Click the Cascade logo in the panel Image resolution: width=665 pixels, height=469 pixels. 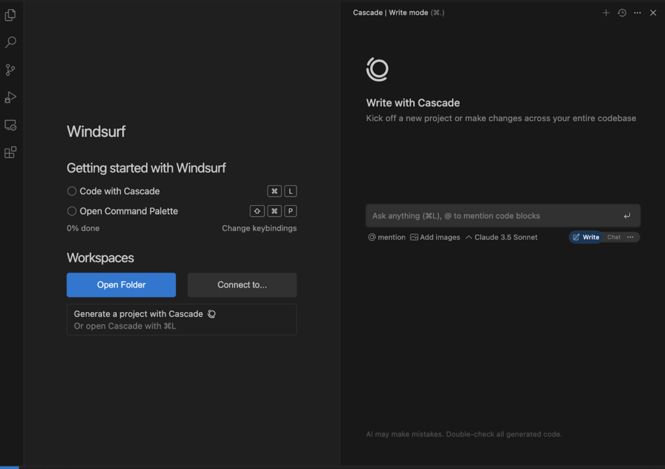click(x=377, y=69)
